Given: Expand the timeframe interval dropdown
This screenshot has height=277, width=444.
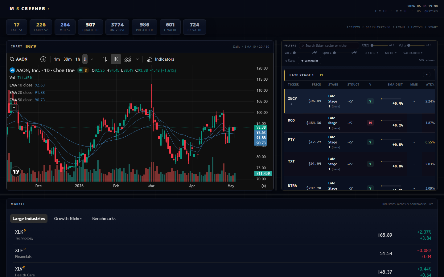Looking at the screenshot, I should pos(92,59).
